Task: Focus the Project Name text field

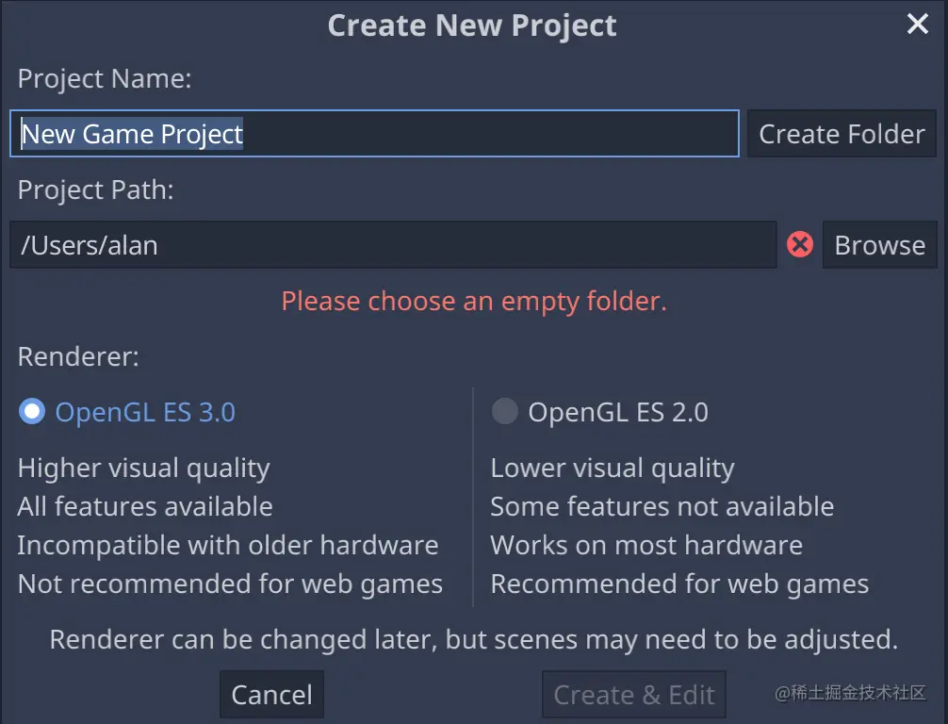Action: coord(374,134)
